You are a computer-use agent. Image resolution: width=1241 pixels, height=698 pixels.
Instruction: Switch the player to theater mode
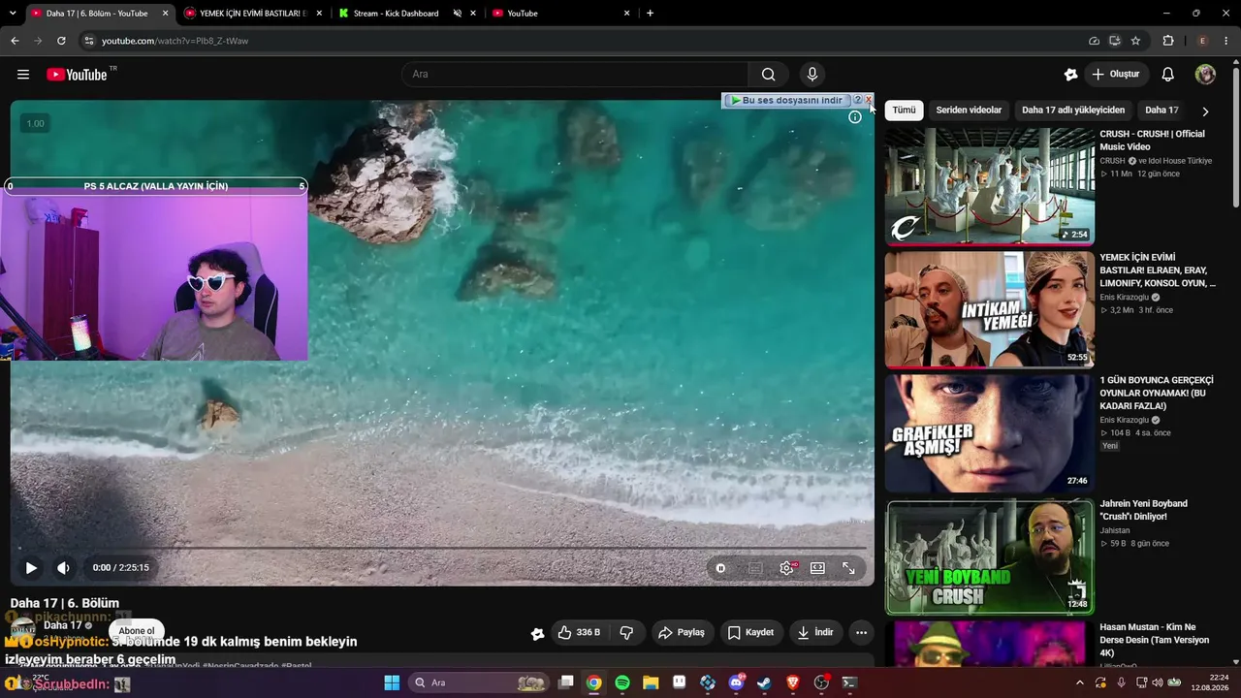tap(817, 568)
